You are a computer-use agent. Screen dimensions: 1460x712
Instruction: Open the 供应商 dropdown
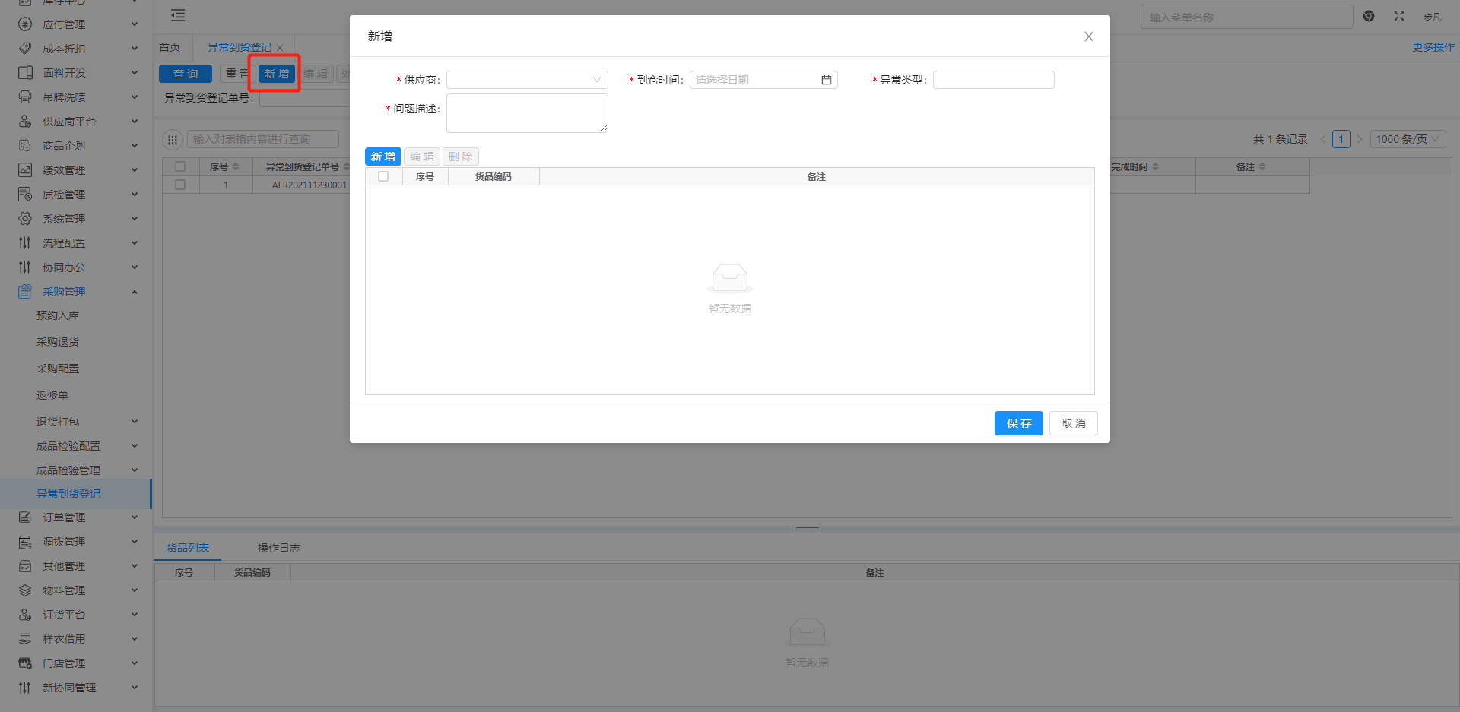[526, 80]
